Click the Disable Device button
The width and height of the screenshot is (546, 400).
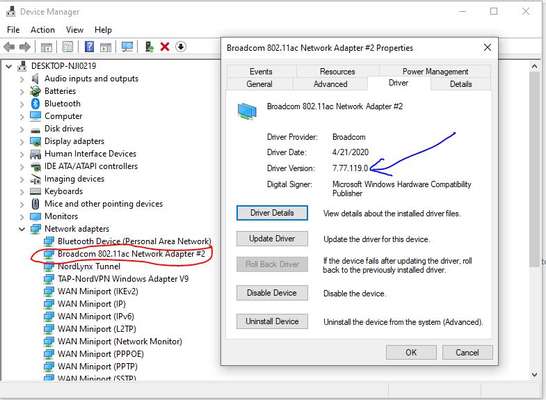[x=272, y=293]
